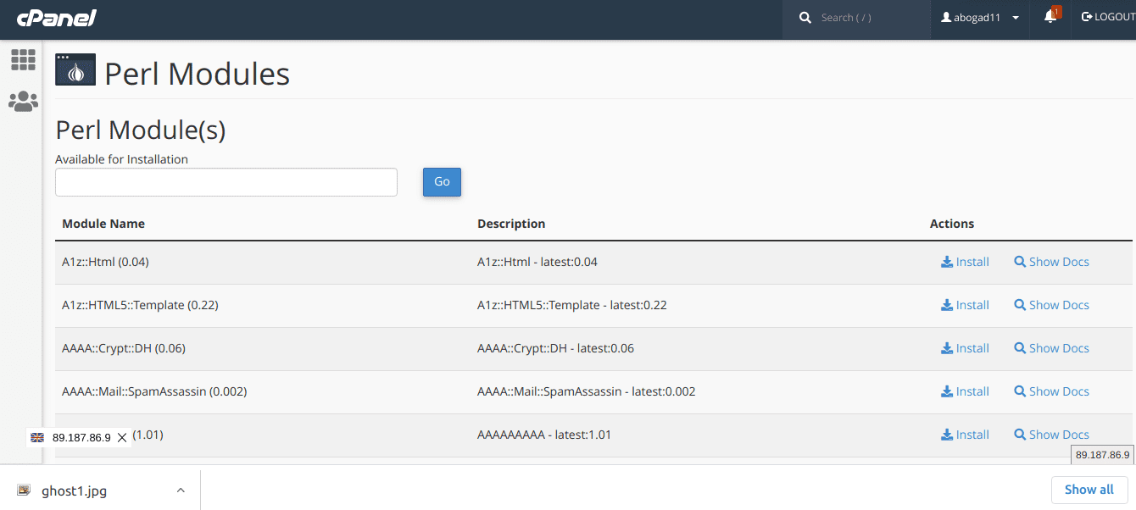Screen dimensions: 1136x510
Task: Click the ghost1.jpg file icon in downloads bar
Action: 24,491
